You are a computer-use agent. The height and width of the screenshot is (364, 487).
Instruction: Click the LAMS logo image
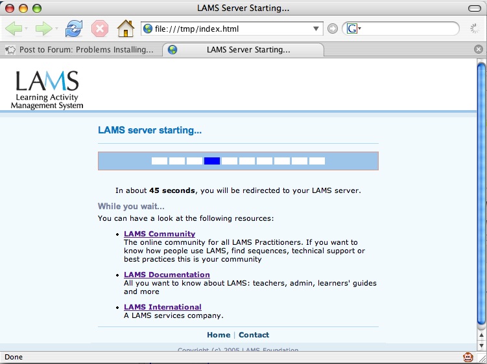coord(47,89)
